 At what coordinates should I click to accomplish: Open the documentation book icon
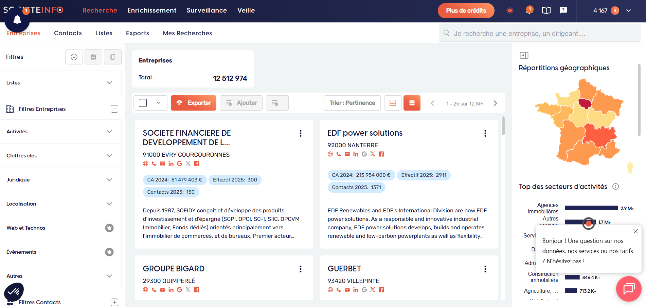pyautogui.click(x=546, y=11)
